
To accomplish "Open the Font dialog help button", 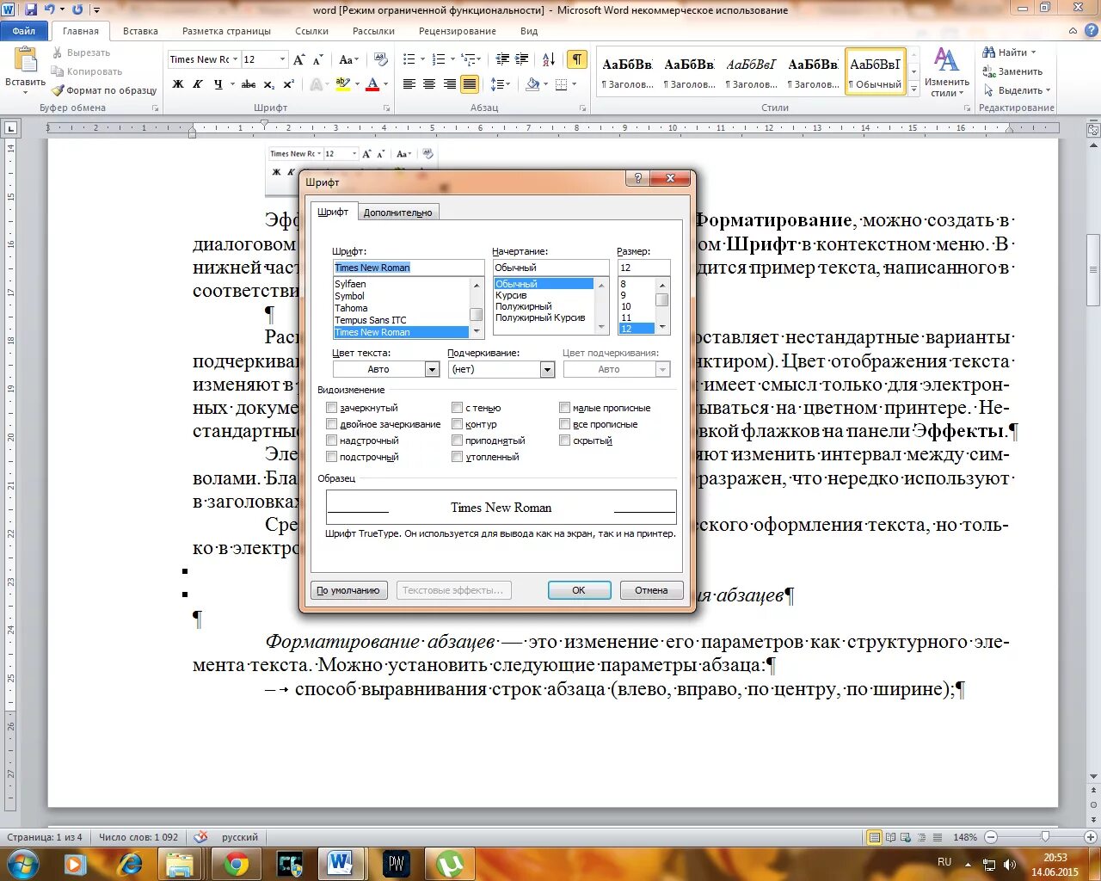I will [x=637, y=179].
